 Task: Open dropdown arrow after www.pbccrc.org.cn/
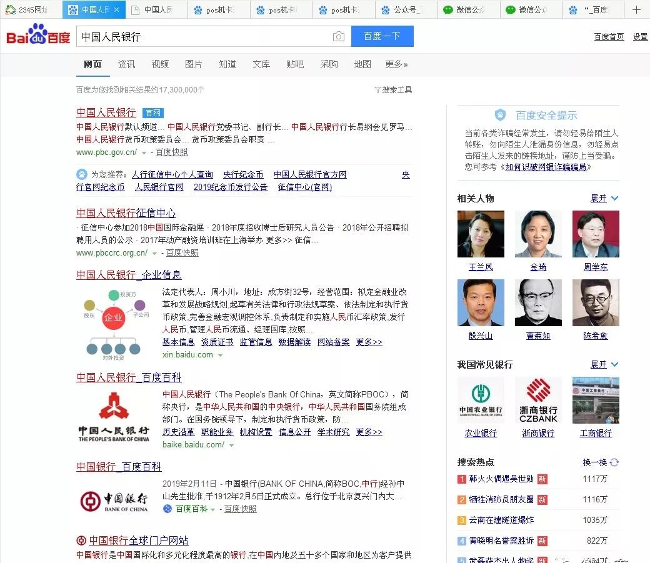pos(154,253)
